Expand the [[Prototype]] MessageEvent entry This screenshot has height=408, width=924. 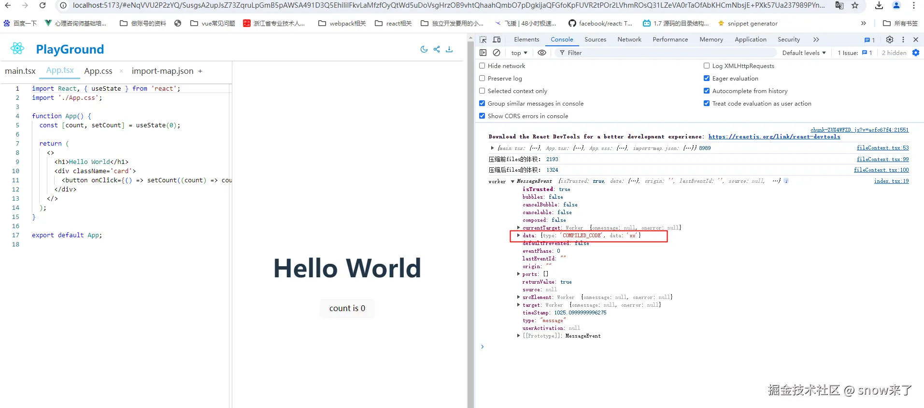(x=518, y=336)
